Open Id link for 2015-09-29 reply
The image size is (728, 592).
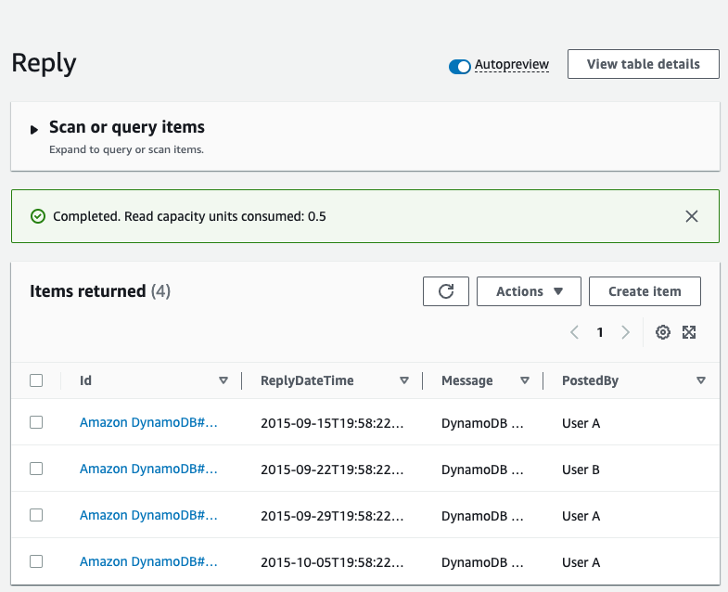[148, 515]
